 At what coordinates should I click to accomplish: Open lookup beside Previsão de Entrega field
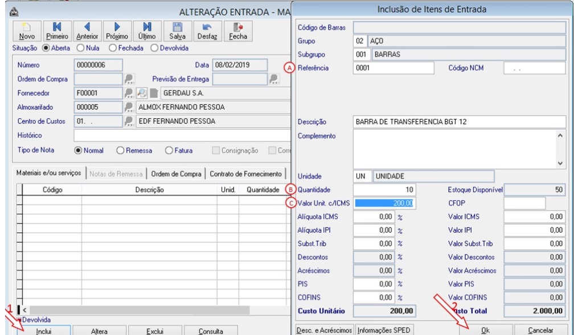pyautogui.click(x=274, y=79)
